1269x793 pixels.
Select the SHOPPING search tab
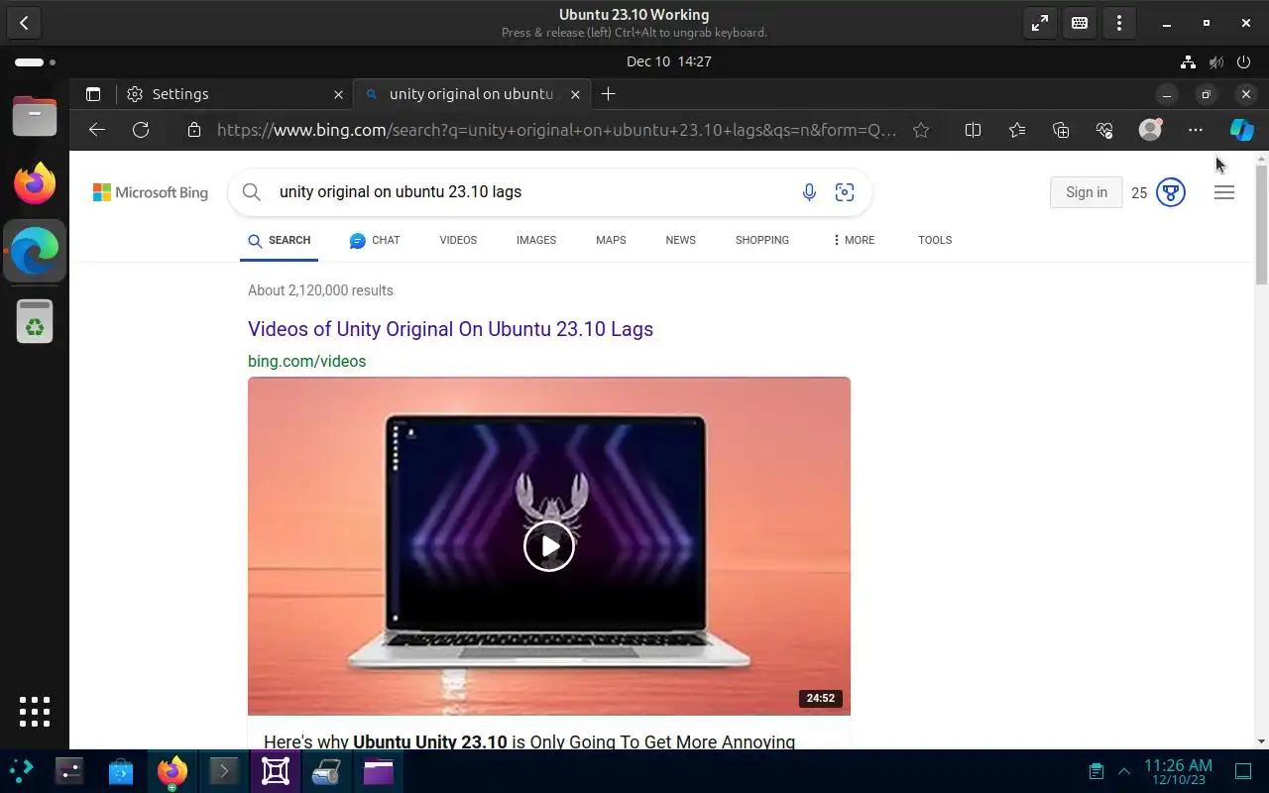tap(762, 240)
